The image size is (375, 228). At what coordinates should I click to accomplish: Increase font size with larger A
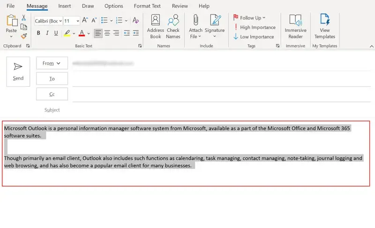(x=85, y=20)
